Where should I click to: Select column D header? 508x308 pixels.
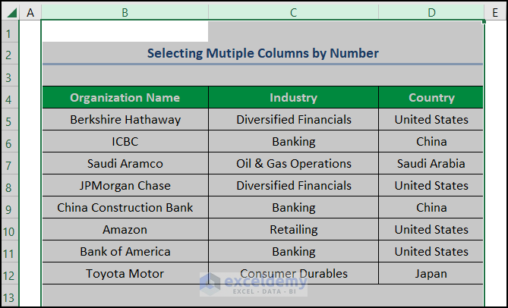click(x=431, y=12)
